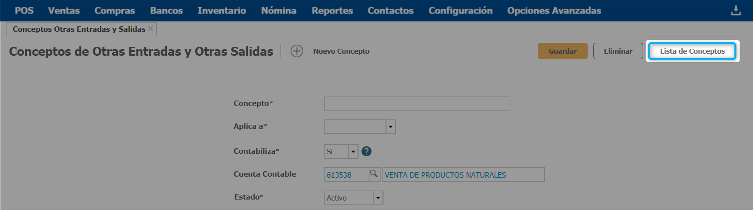Expand the Estado dropdown

point(378,198)
